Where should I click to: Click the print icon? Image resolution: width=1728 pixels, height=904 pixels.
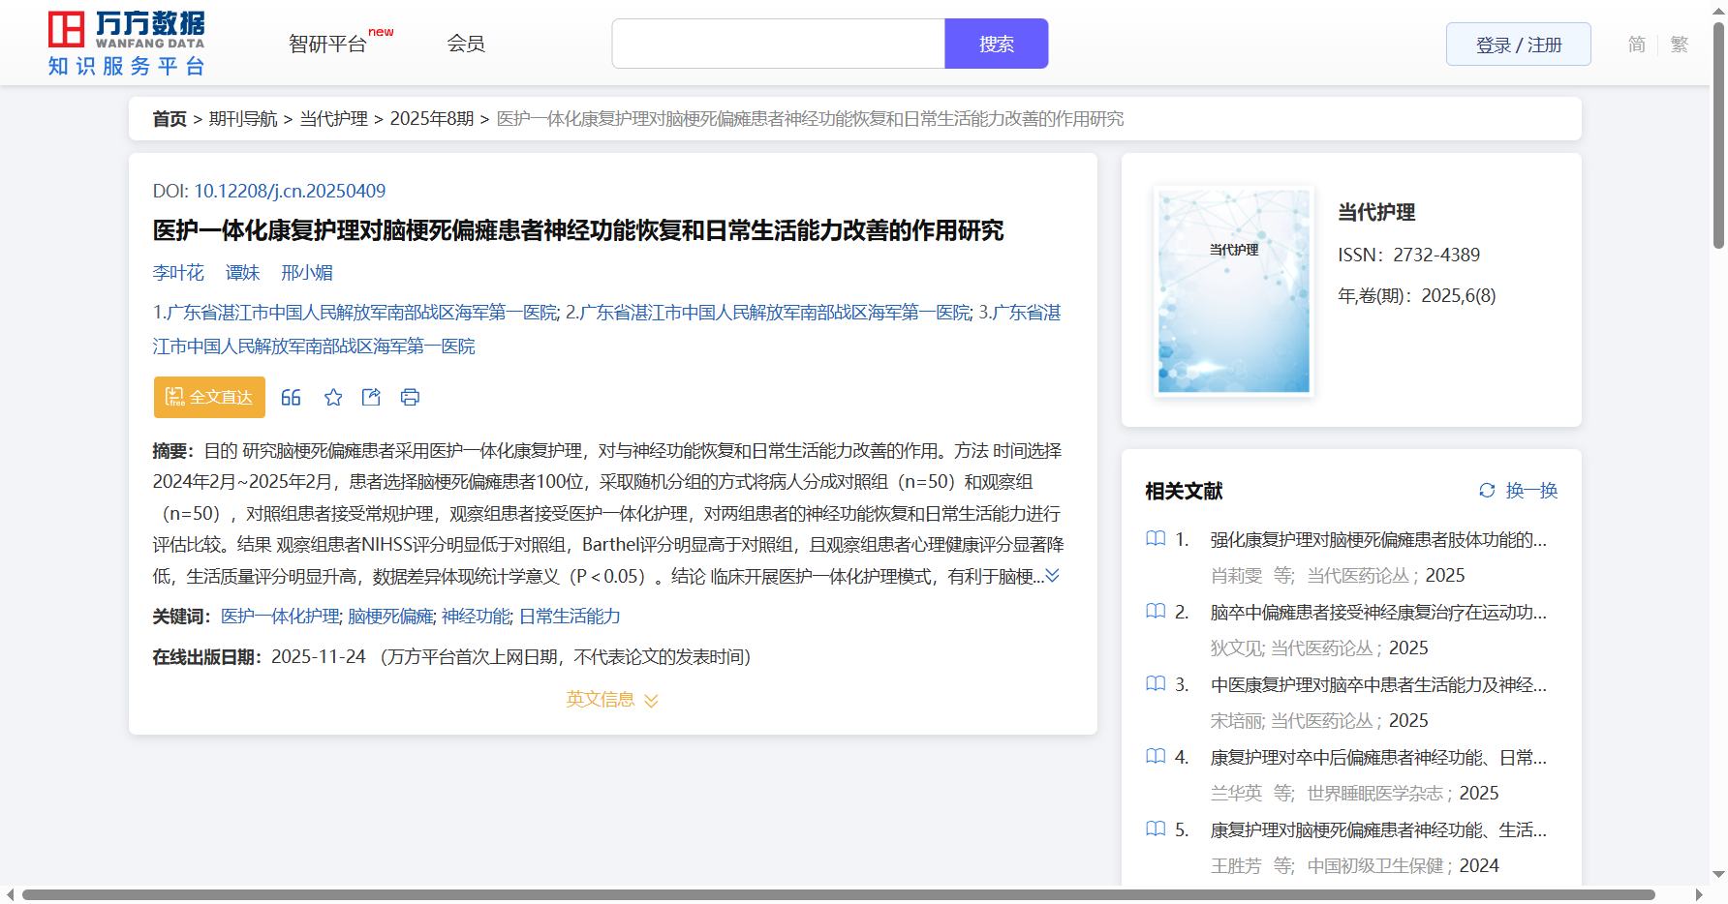tap(411, 398)
